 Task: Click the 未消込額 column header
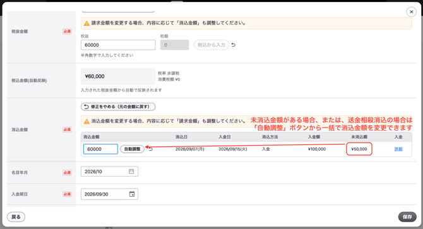(359, 137)
